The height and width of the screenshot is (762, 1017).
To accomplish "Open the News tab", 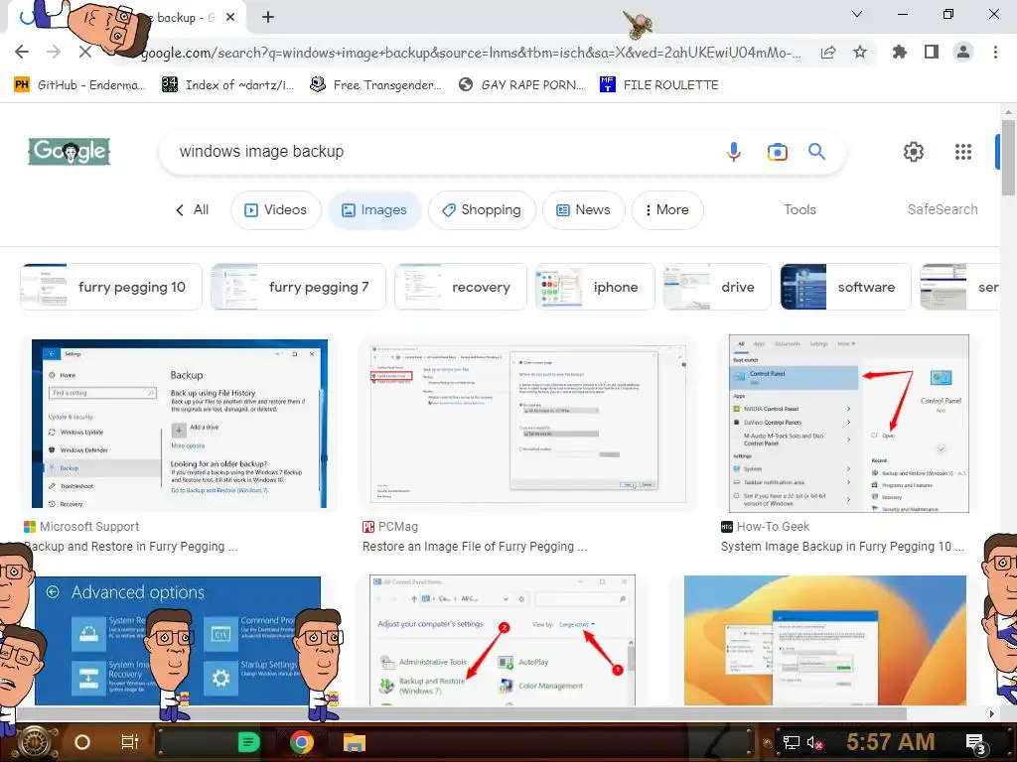I will pyautogui.click(x=583, y=210).
